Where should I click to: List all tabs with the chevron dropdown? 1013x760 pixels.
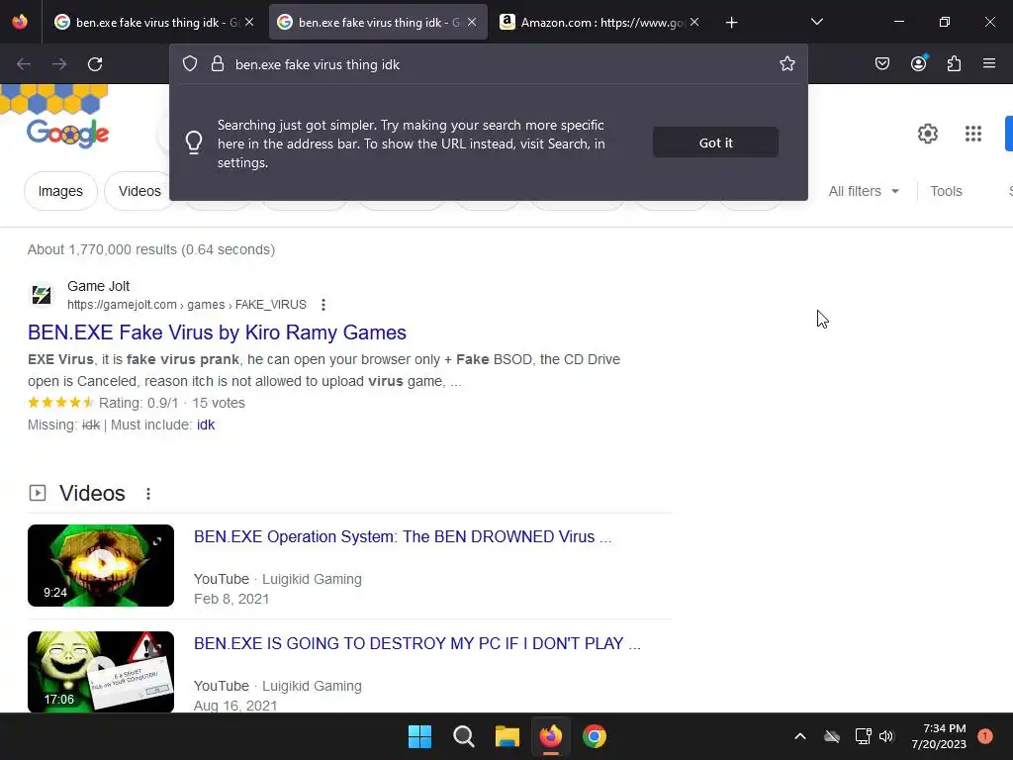[816, 22]
